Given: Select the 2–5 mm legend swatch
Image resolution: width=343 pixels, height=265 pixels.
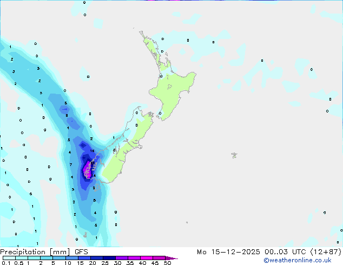Looking at the screenshot, I should pos(47,258).
